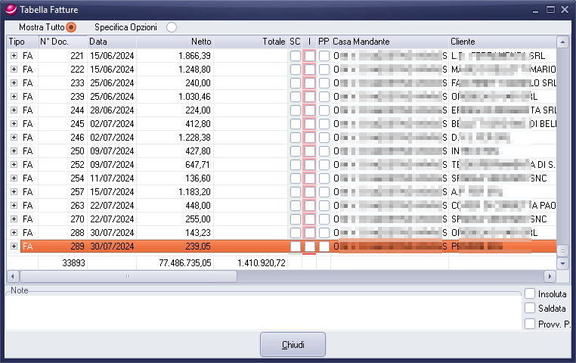The height and width of the screenshot is (363, 576).
Task: Expand the row for invoice 221
Action: 14,56
